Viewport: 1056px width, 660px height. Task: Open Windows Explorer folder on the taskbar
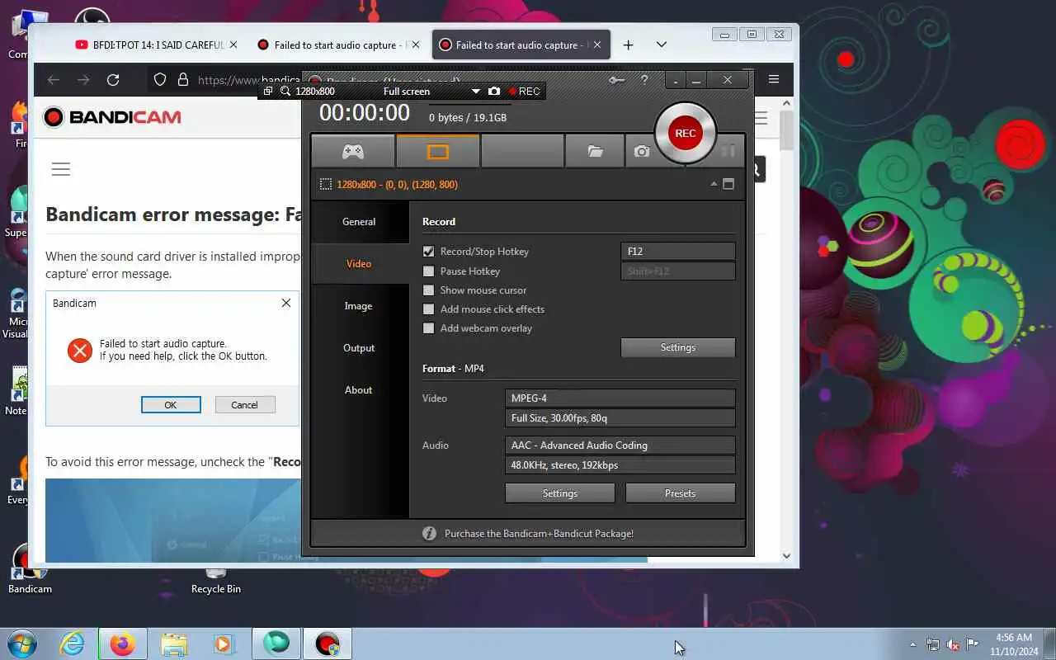174,643
